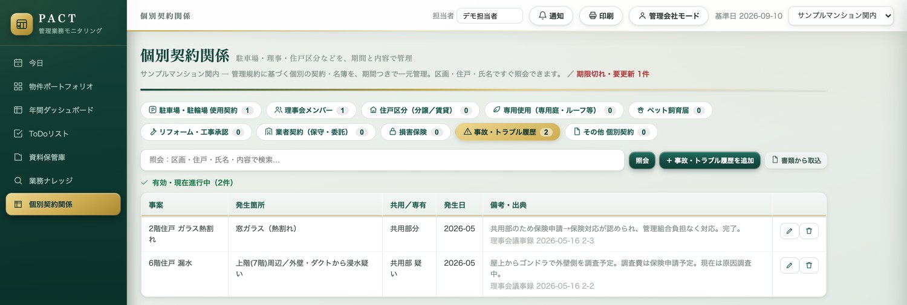
Task: Select 専用使用（専用庭・ルーフ等） tab
Action: coord(554,111)
